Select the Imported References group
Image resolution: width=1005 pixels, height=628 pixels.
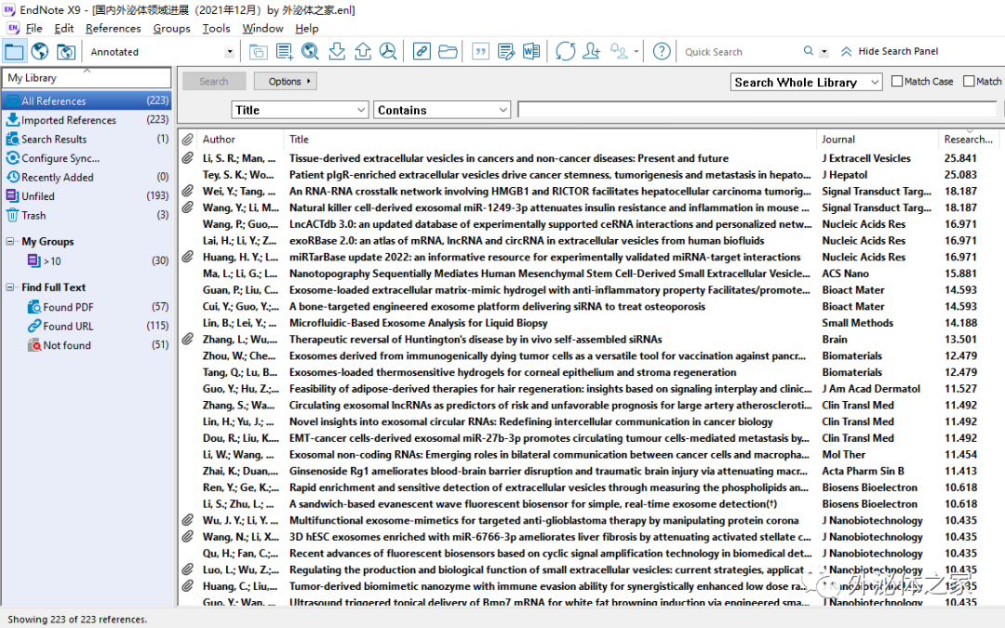pos(87,120)
